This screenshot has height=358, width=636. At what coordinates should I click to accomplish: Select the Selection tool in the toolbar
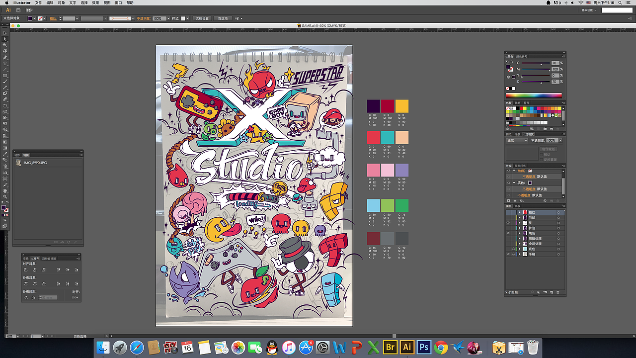click(x=5, y=33)
